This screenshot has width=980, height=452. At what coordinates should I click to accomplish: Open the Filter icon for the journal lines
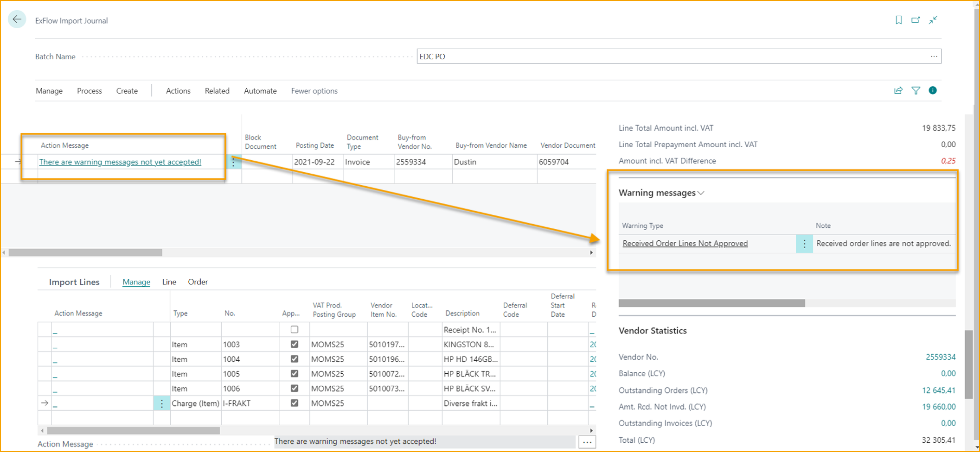[916, 90]
